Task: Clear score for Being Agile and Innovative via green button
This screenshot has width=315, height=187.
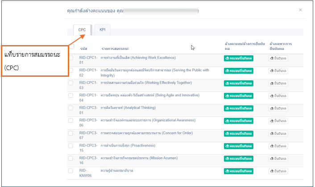Action: [x=238, y=96]
